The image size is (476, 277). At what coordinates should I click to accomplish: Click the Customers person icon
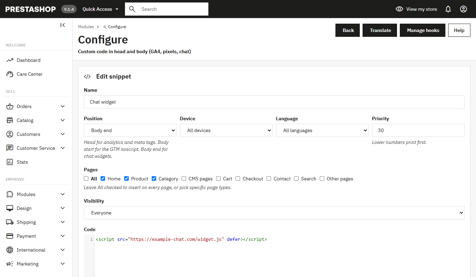[10, 134]
